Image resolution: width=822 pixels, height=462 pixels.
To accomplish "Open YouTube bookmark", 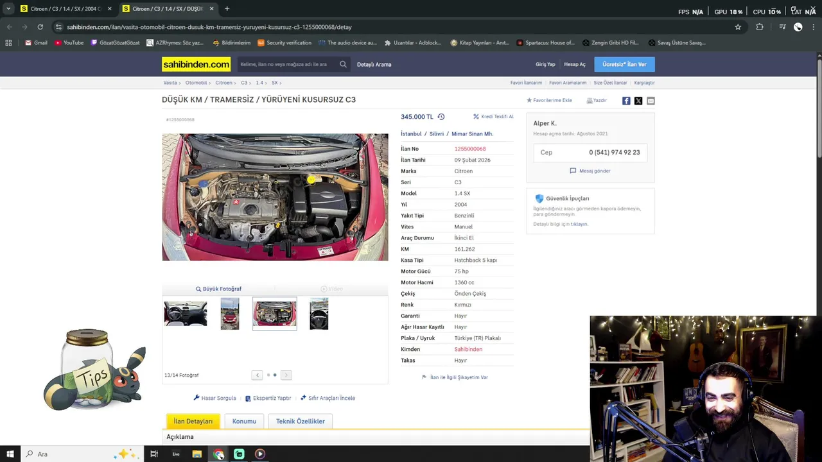I will coord(69,43).
